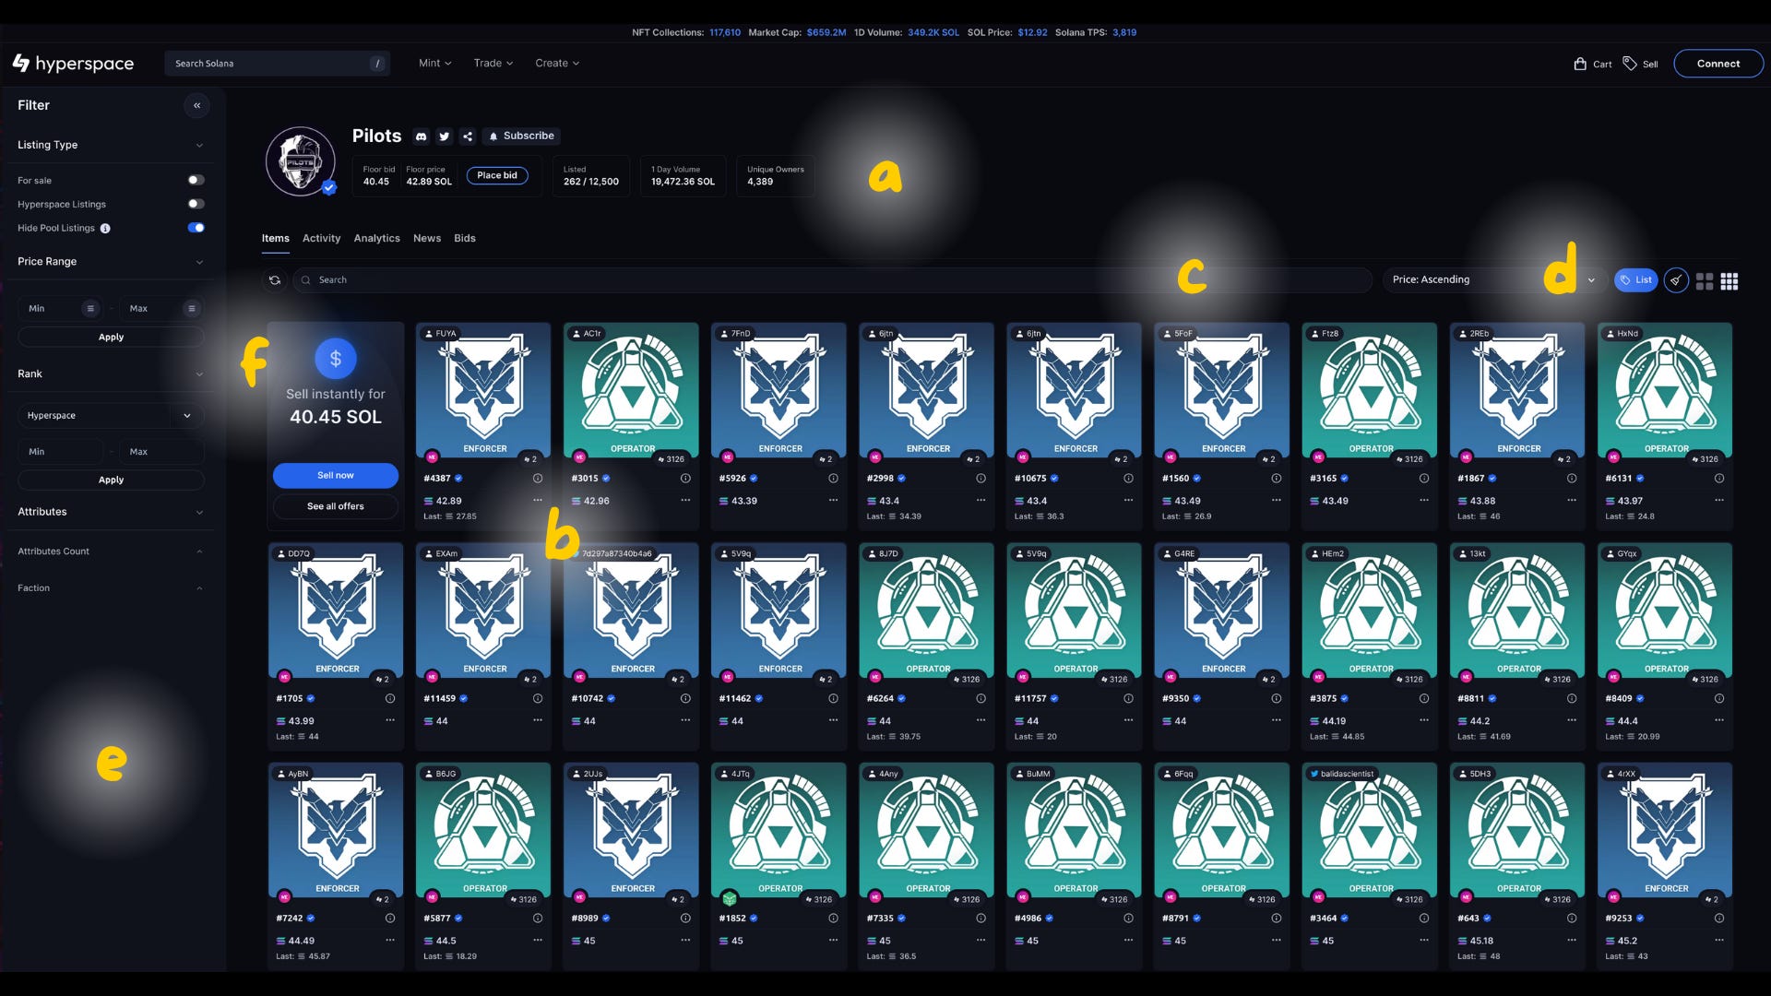Open the Pilots Discord link icon
1771x996 pixels.
click(x=421, y=136)
